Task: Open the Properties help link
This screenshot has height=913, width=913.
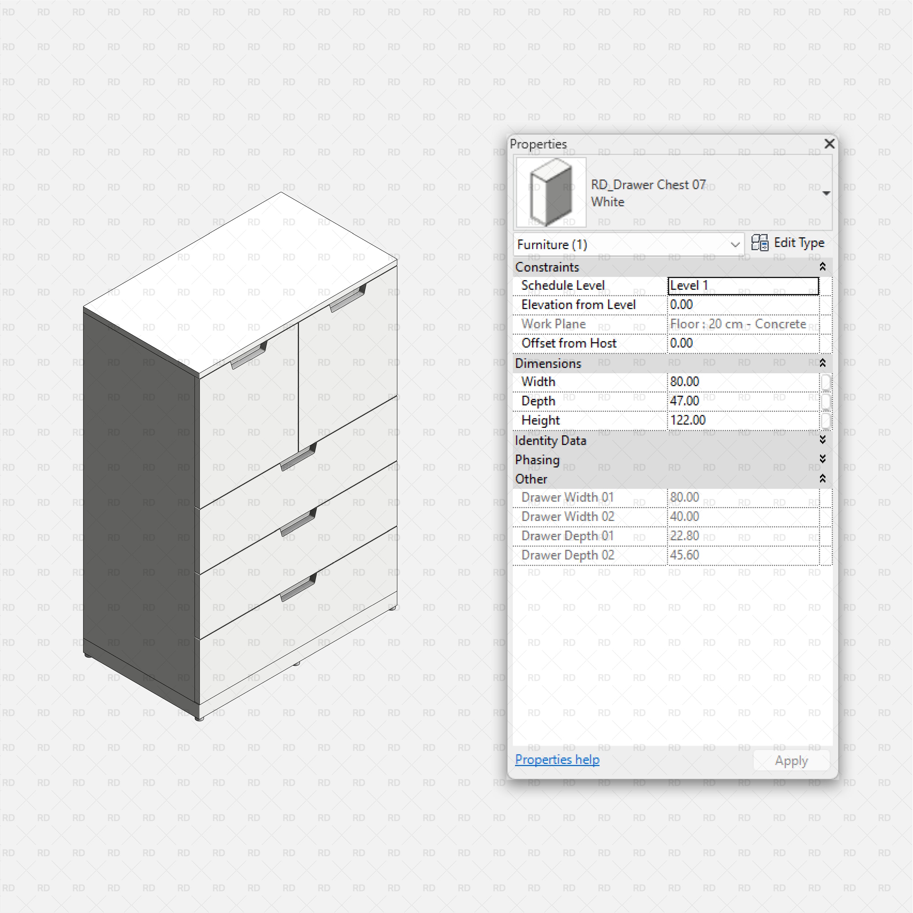Action: click(557, 760)
